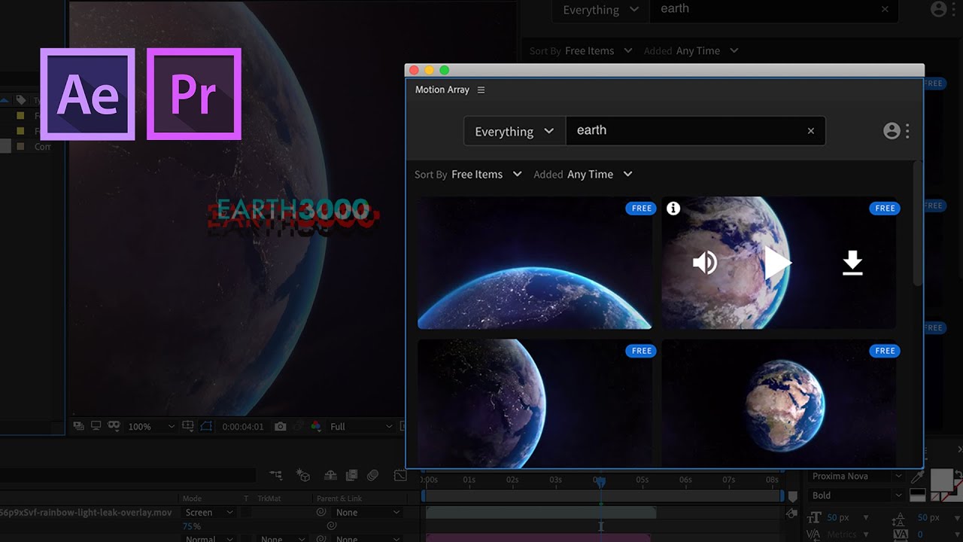Download the hovered Earth clip
The image size is (963, 542).
pos(852,263)
